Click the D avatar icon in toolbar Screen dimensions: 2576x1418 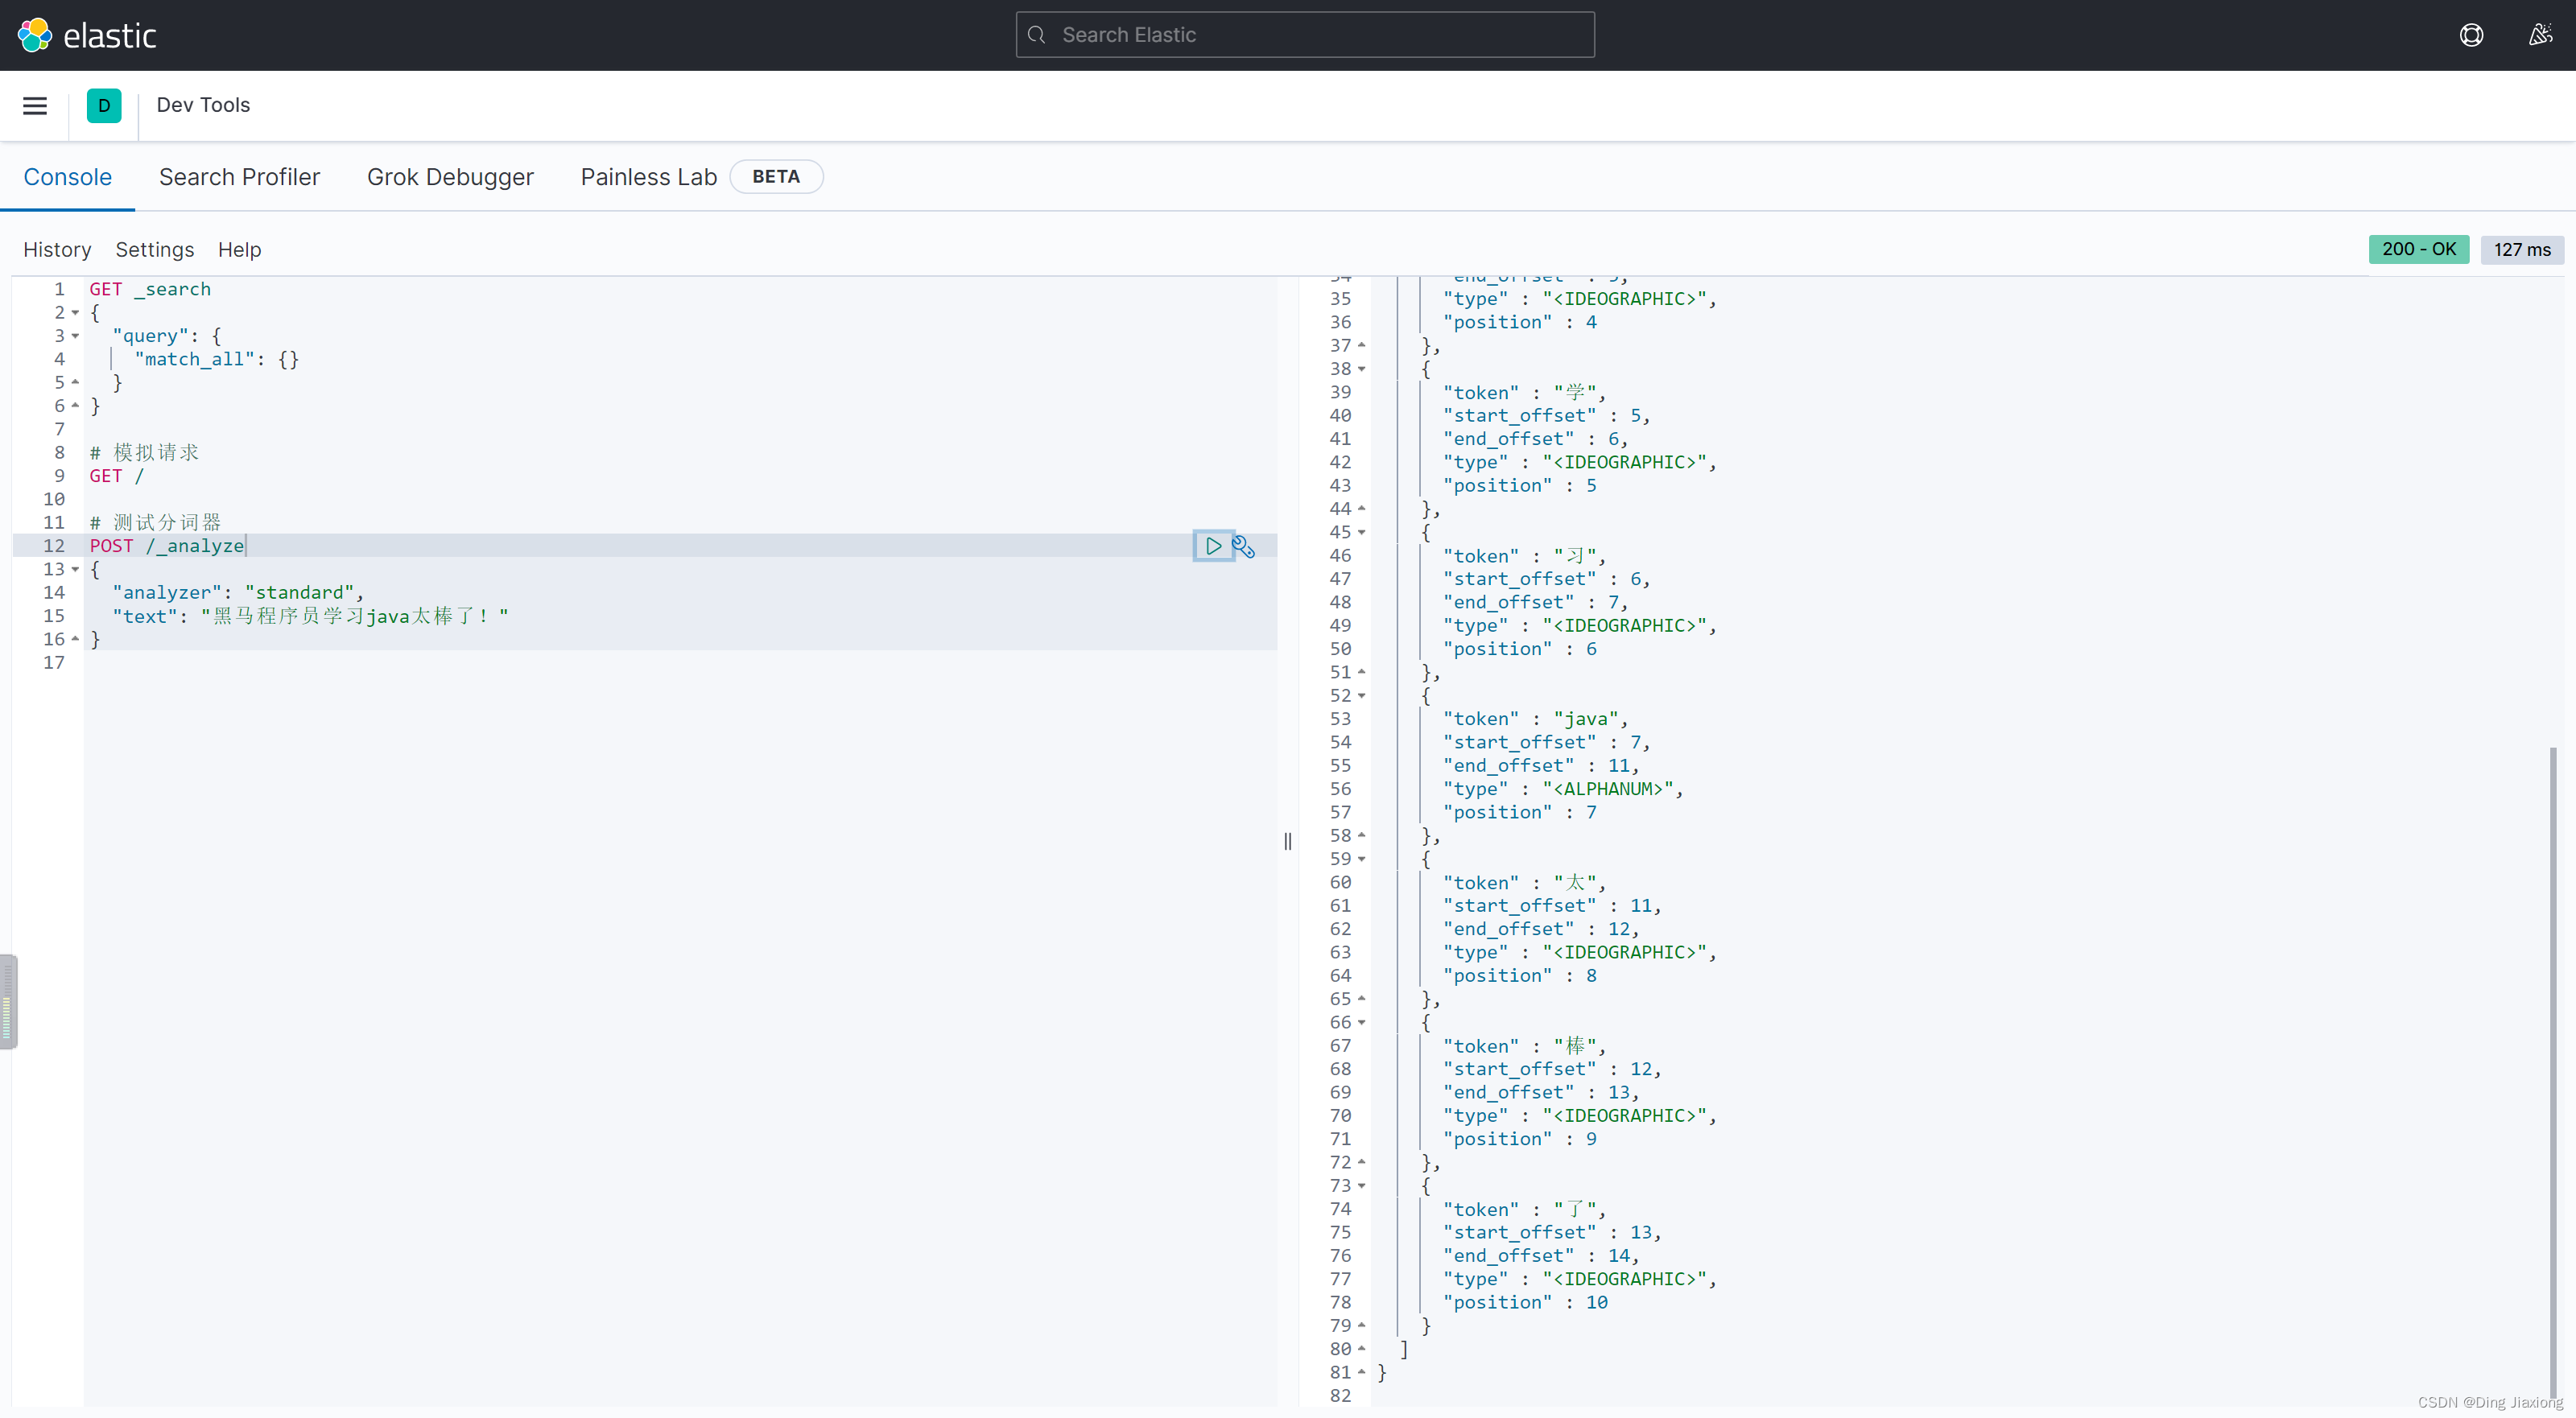tap(103, 105)
